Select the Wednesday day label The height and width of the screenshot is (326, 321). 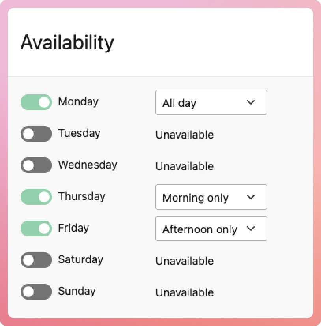[88, 165]
